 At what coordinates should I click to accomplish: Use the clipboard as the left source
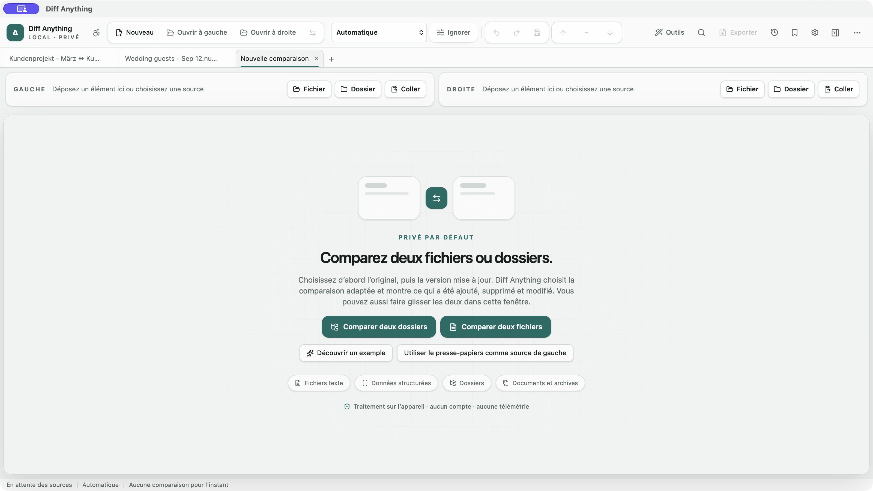(485, 353)
